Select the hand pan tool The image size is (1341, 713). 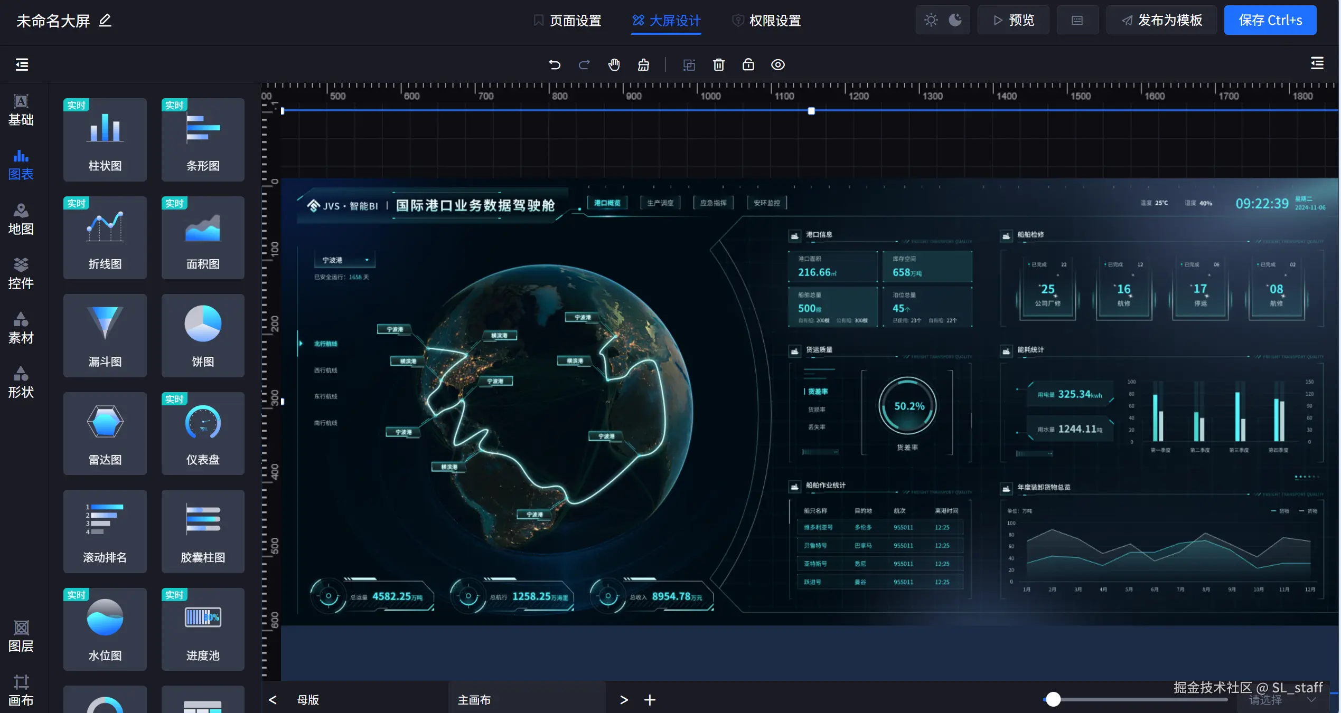(x=614, y=65)
